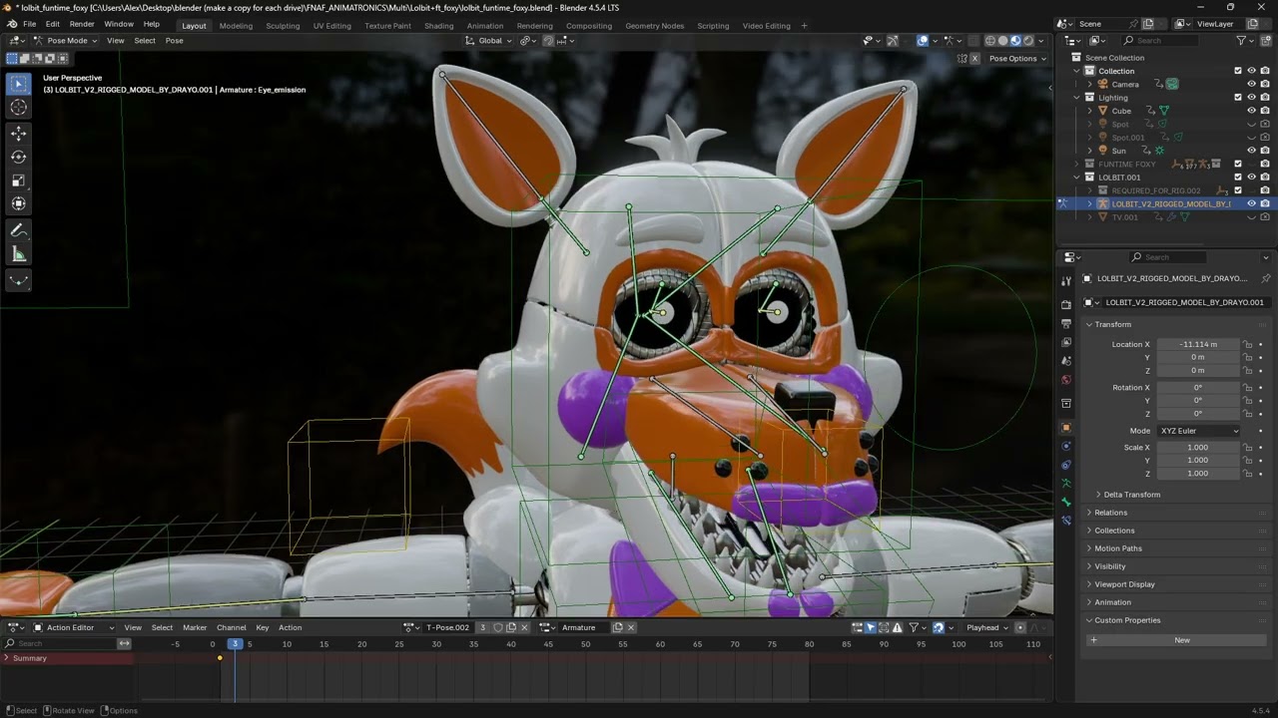Select the Move tool in viewport toolbar
Viewport: 1278px width, 718px height.
point(18,133)
